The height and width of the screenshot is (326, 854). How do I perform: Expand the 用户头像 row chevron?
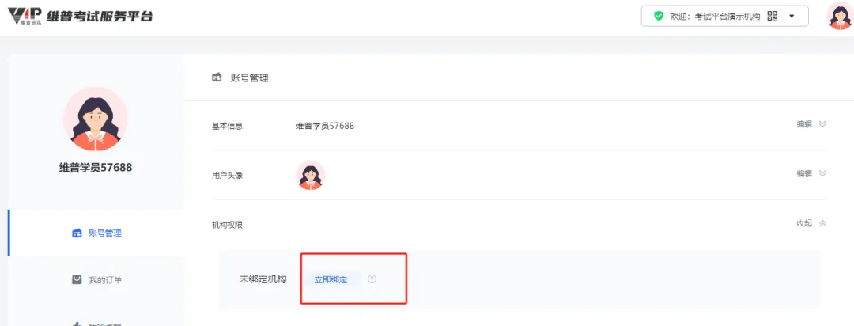pos(822,173)
